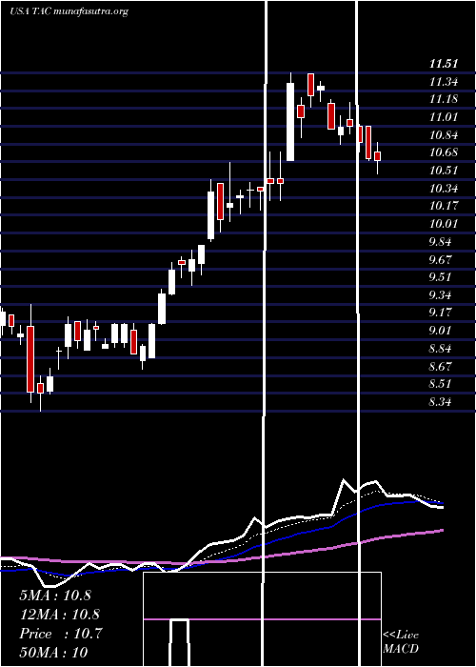Click the 11.18 price axis label

pos(444,99)
